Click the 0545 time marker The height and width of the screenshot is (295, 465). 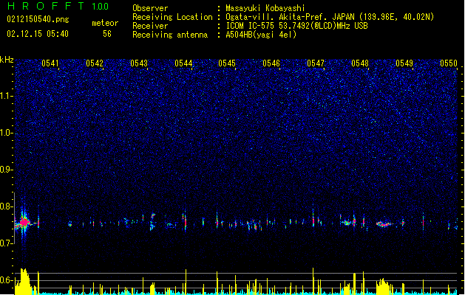[x=227, y=63]
